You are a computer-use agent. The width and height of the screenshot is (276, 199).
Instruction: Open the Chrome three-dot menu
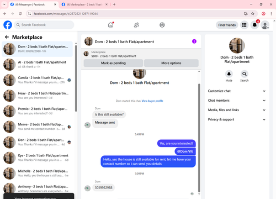271,14
